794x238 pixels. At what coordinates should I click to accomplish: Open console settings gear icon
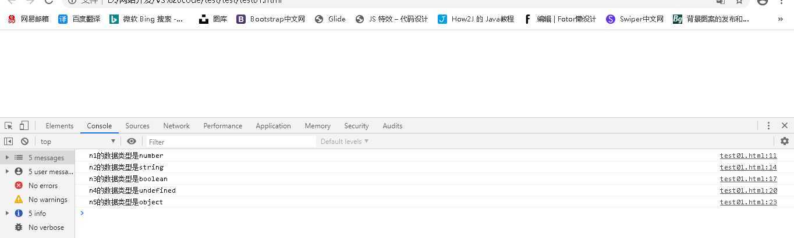click(x=784, y=141)
